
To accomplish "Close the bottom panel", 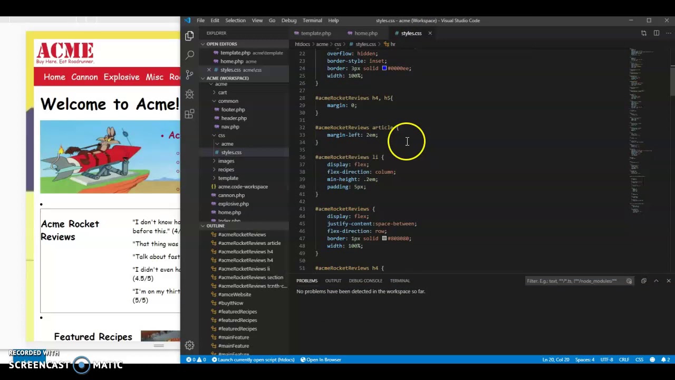I will point(669,281).
